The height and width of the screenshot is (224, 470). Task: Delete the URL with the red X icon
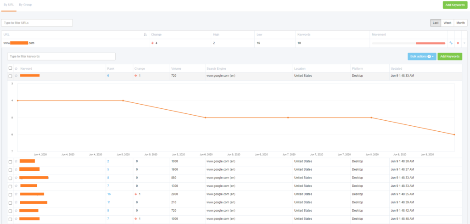pyautogui.click(x=458, y=43)
